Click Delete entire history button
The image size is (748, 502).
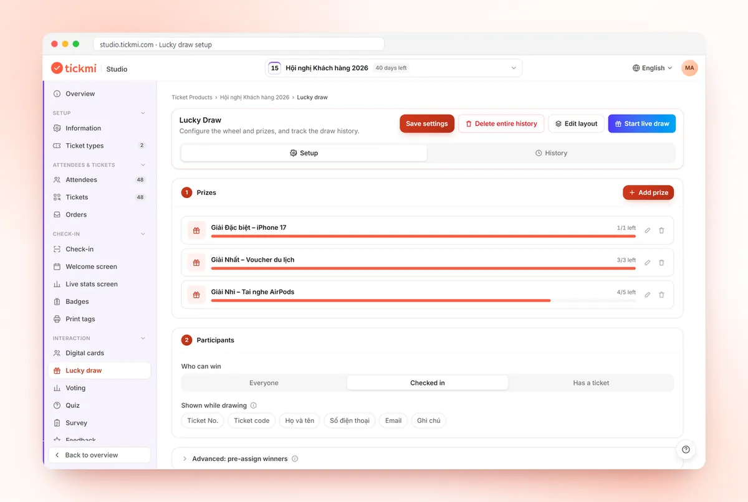501,123
